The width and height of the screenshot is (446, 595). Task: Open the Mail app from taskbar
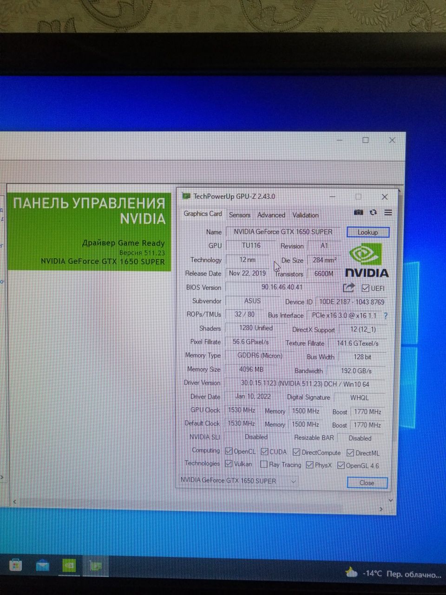point(42,565)
